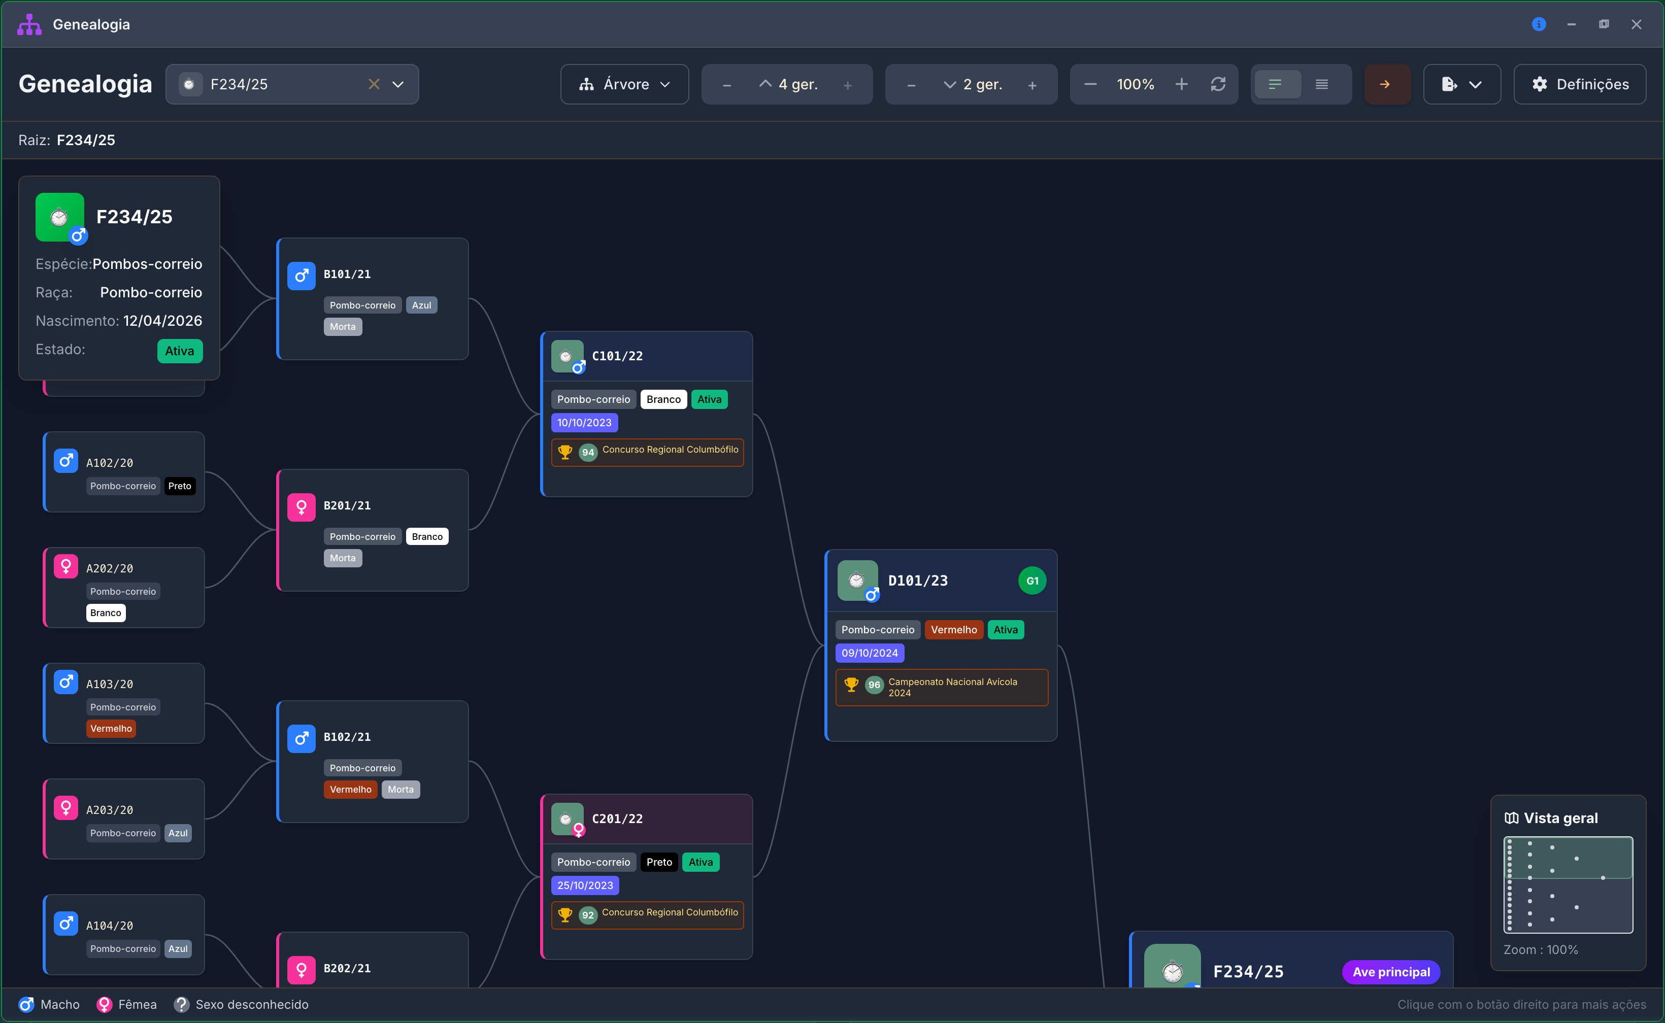The width and height of the screenshot is (1665, 1023).
Task: Expand the F234/25 bird selector dropdown
Action: point(398,85)
